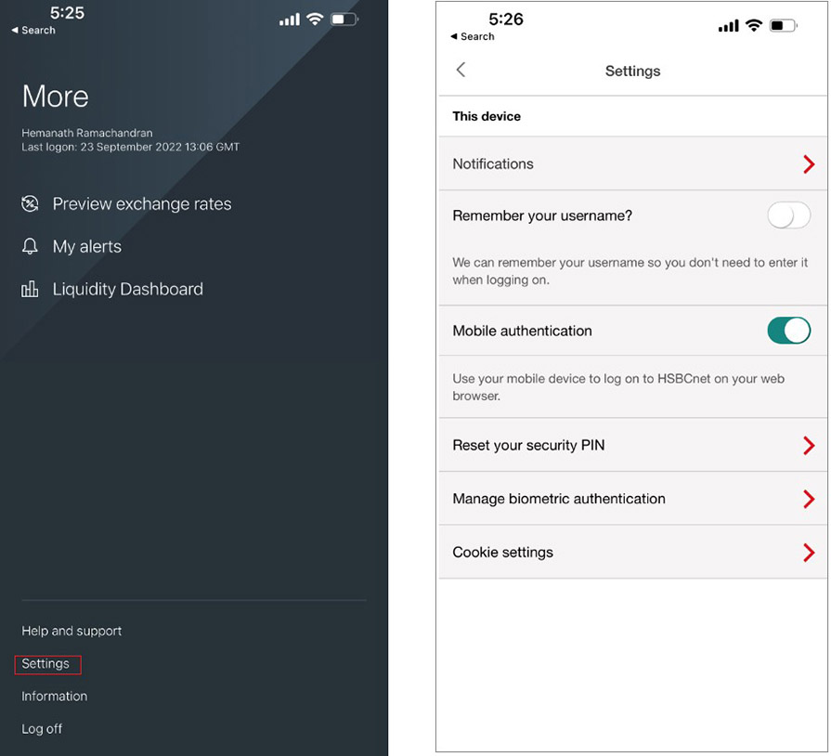Image resolution: width=831 pixels, height=756 pixels.
Task: Enable the Remember your username switch
Action: (788, 216)
